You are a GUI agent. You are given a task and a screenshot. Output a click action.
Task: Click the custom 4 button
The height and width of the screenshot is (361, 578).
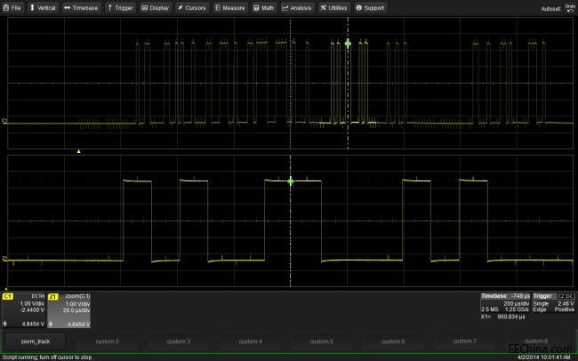point(250,341)
